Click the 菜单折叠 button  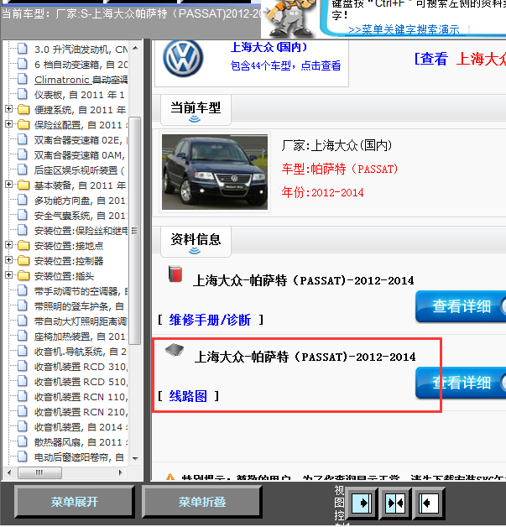202,502
